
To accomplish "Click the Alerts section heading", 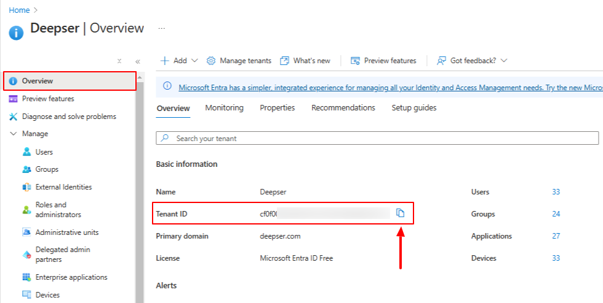I will [x=166, y=286].
